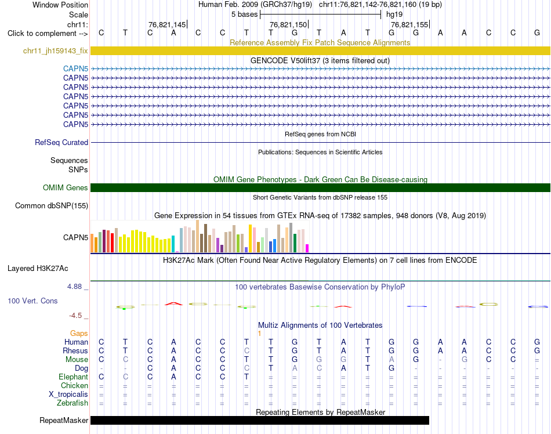The image size is (551, 434).
Task: Click 'Human Feb. 2009 (GRCh37/hg19)' header text
Action: [x=255, y=5]
